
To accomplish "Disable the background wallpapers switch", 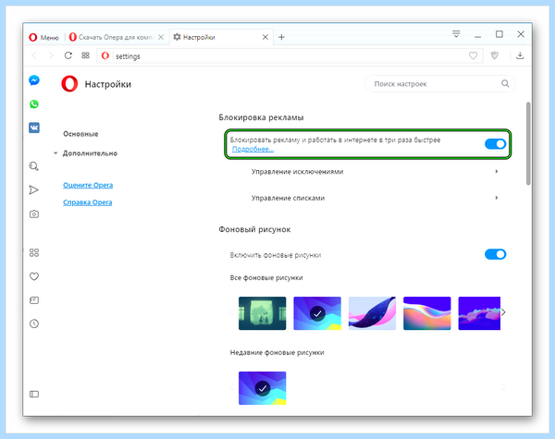I will click(495, 254).
